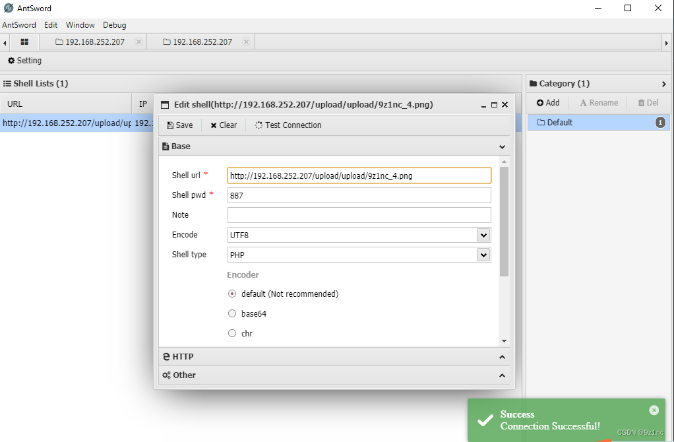Click the Default category count badge
Viewport: 674px width, 442px height.
(660, 123)
